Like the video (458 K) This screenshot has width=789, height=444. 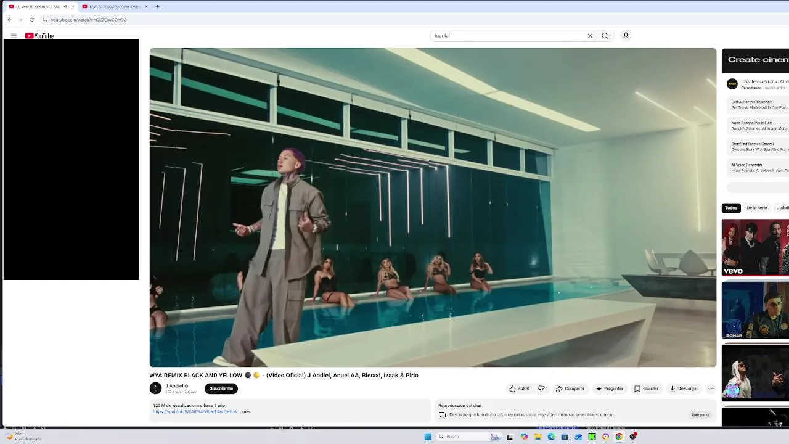519,388
